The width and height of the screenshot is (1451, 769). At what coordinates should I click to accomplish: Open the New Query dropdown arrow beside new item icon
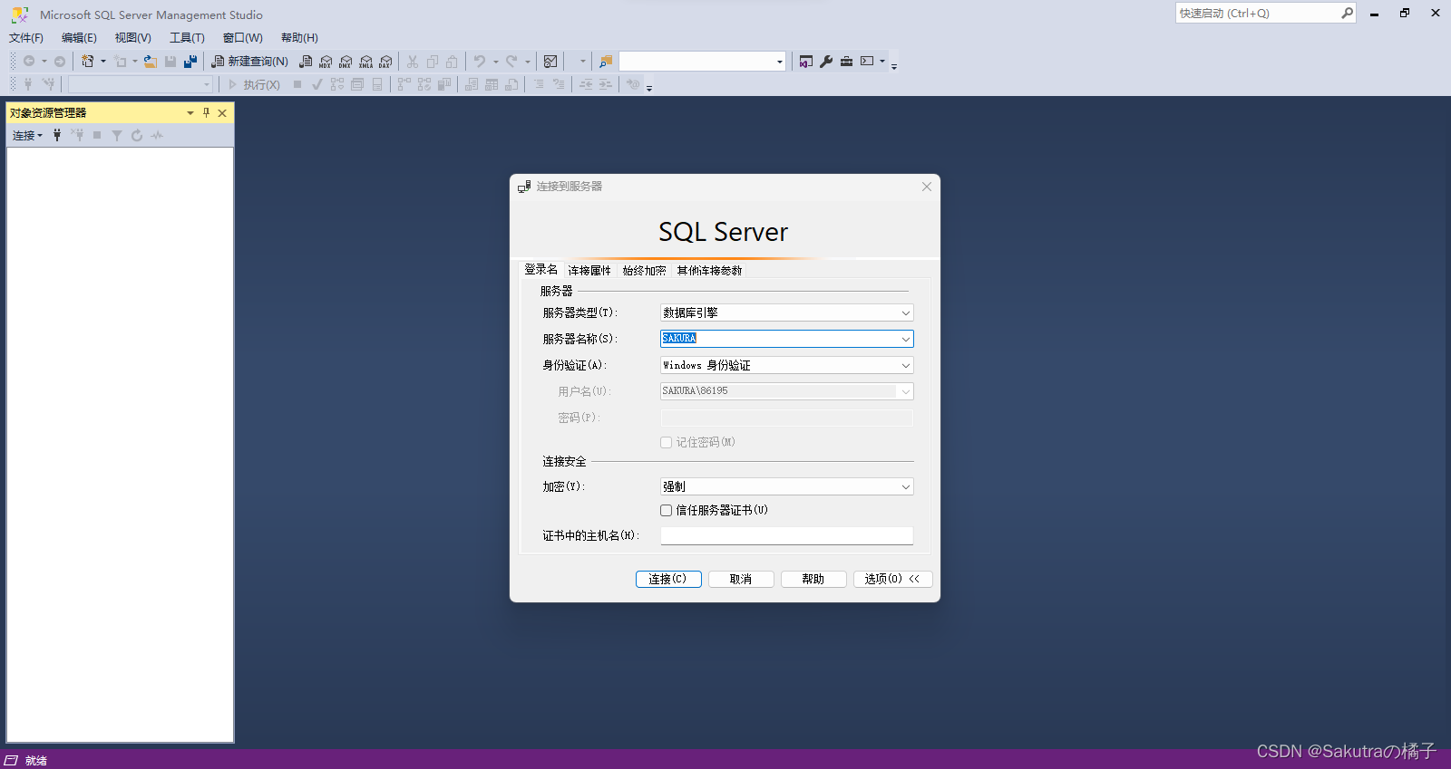coord(102,62)
